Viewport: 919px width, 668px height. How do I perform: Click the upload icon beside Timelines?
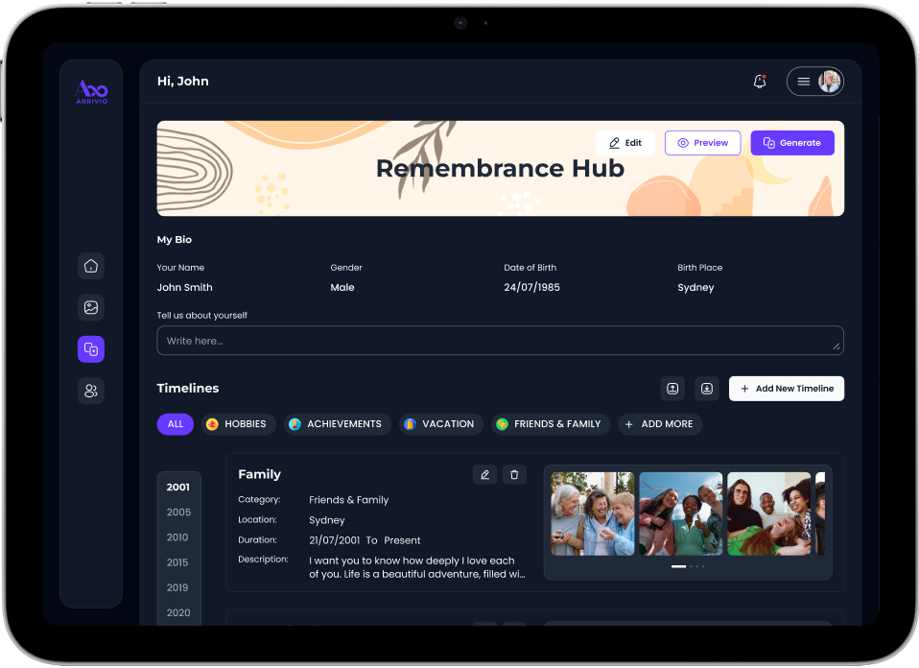tap(672, 388)
